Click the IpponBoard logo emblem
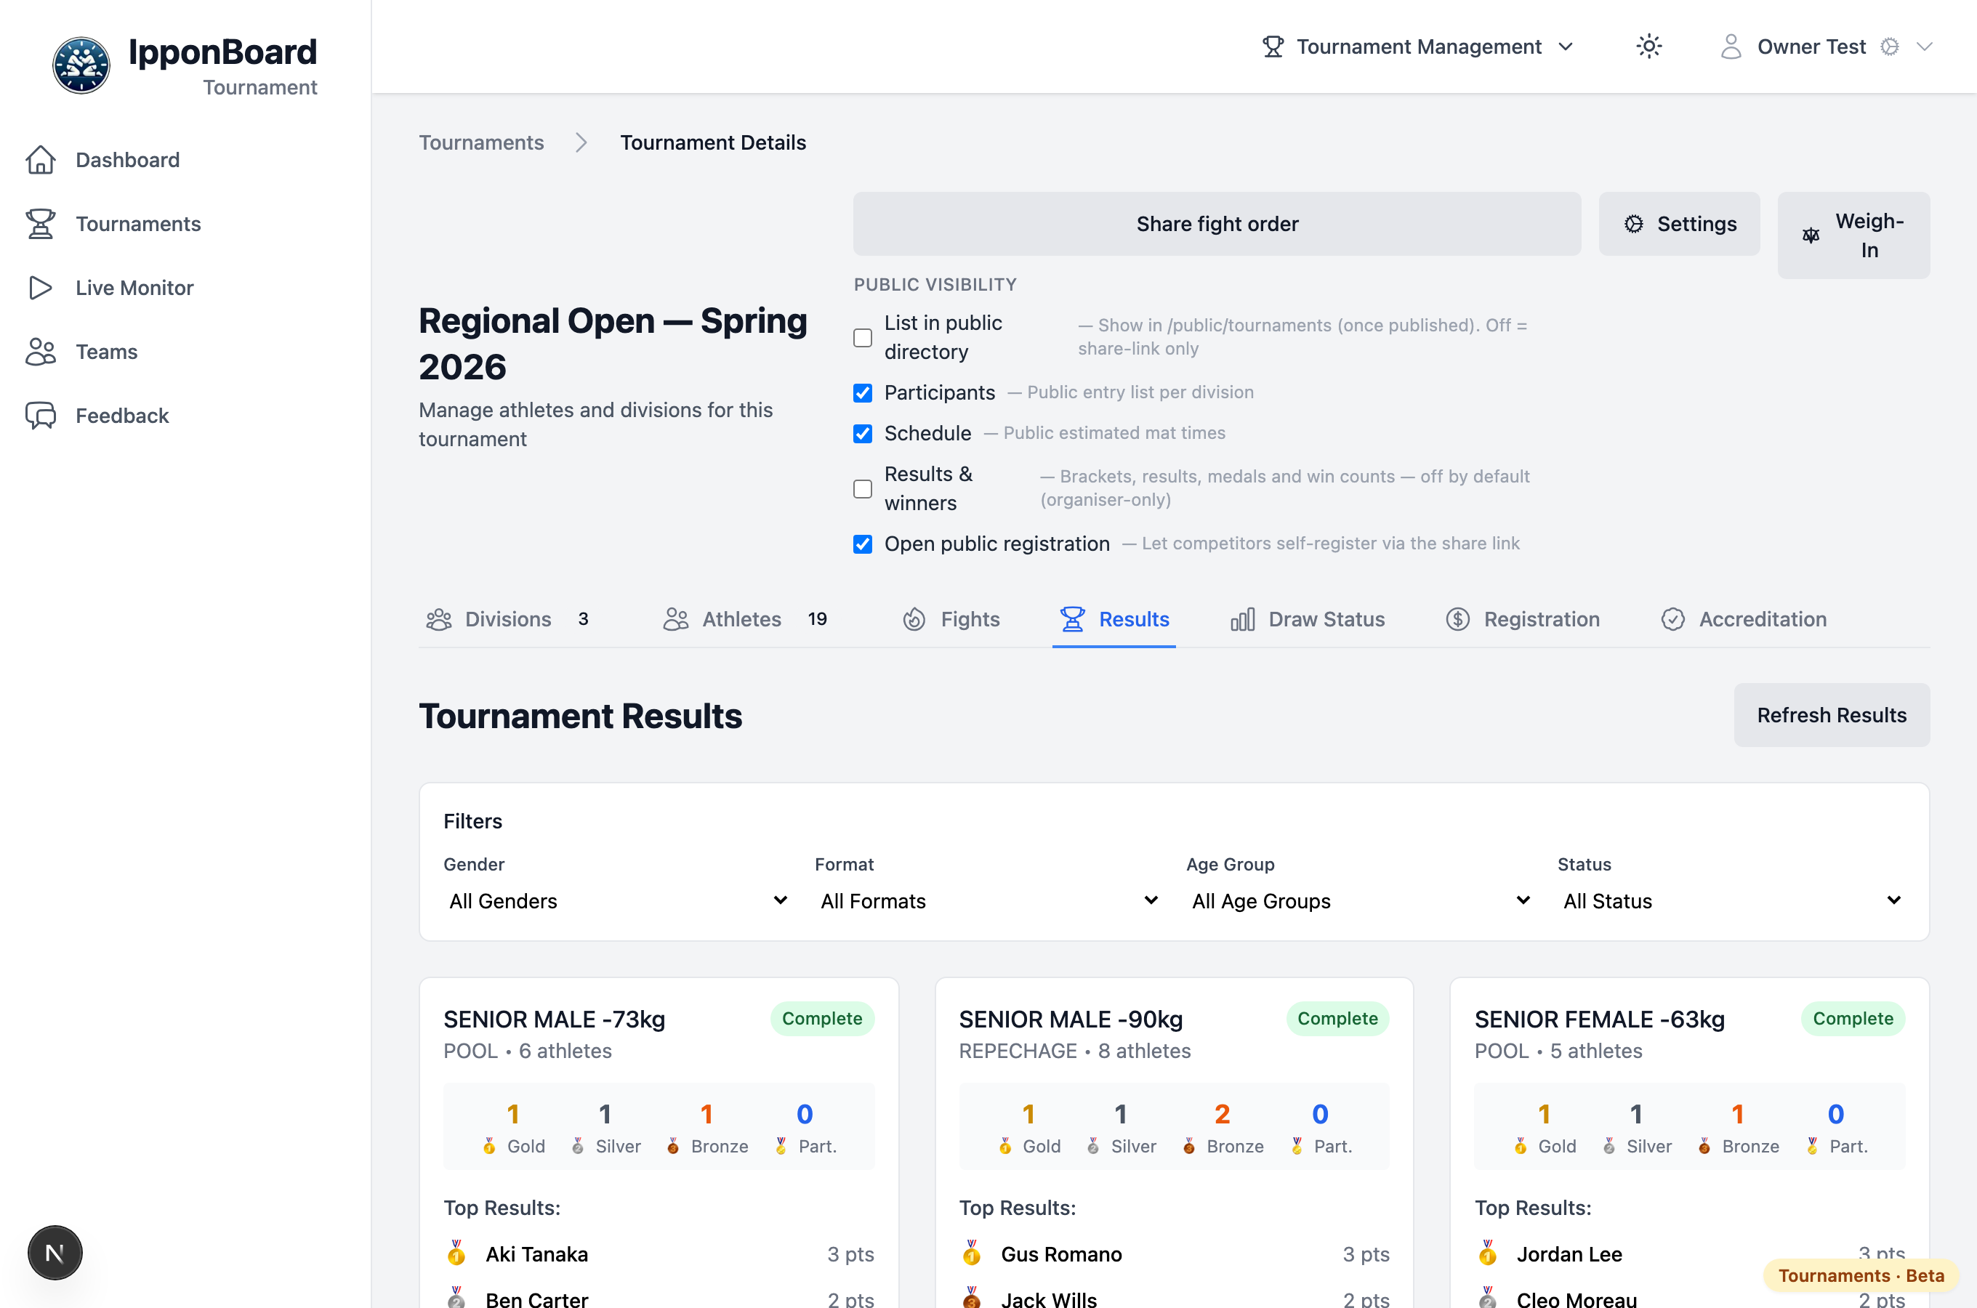 (81, 65)
